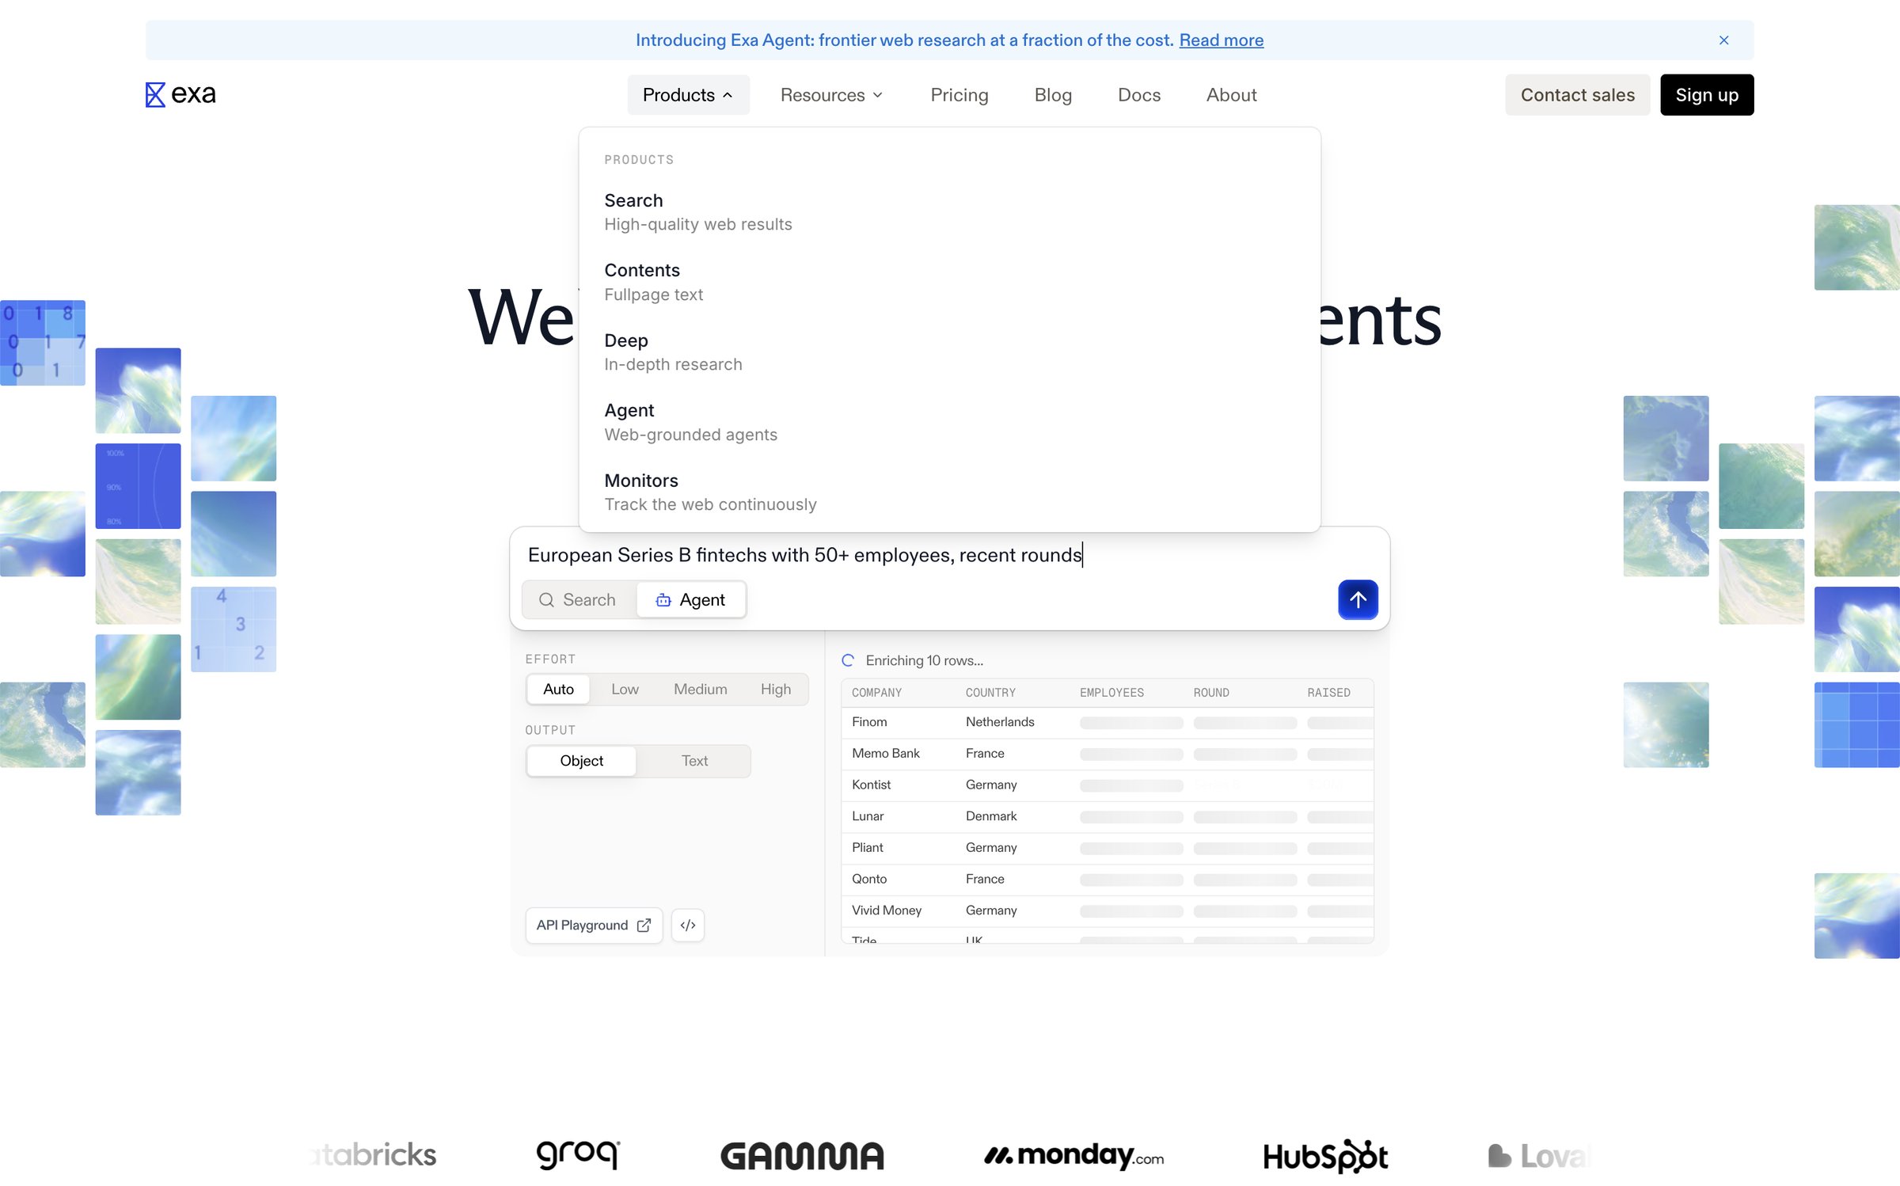This screenshot has height=1186, width=1900.
Task: Select the Pliant company cell
Action: (x=867, y=848)
